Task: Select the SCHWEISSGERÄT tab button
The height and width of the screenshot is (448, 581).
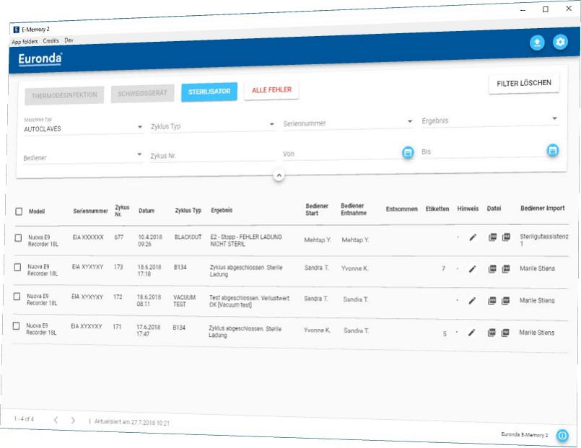Action: click(143, 94)
